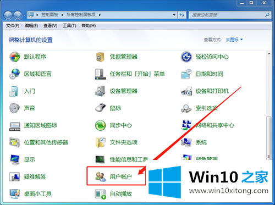This screenshot has height=205, width=275.
Task: Open the 区域和语言 globe icon
Action: pos(15,74)
